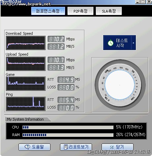
Task: Click the Game LOSS 0.0 % value
Action: pyautogui.click(x=66, y=87)
